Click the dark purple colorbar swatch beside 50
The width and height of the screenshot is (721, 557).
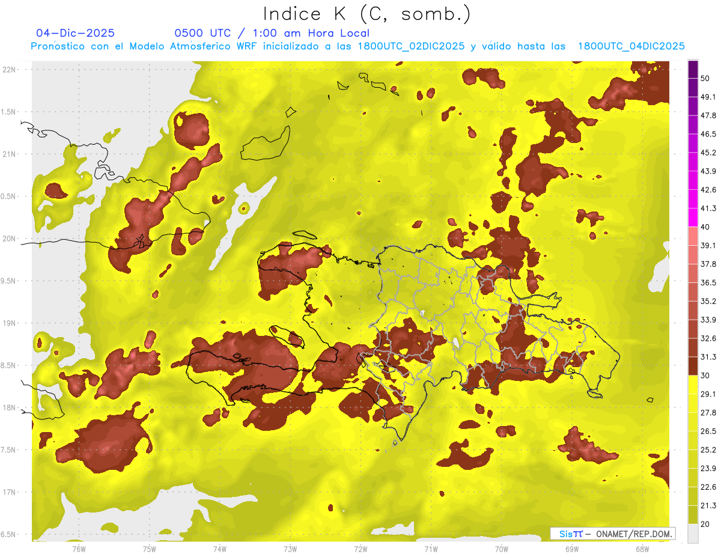pos(693,69)
